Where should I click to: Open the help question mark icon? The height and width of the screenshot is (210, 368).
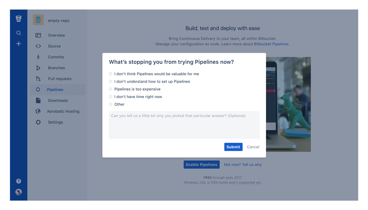coord(18,181)
